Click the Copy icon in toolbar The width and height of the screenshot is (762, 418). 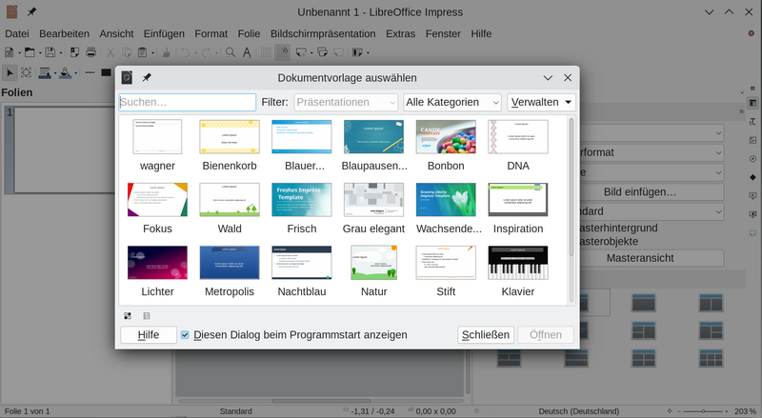click(x=127, y=52)
